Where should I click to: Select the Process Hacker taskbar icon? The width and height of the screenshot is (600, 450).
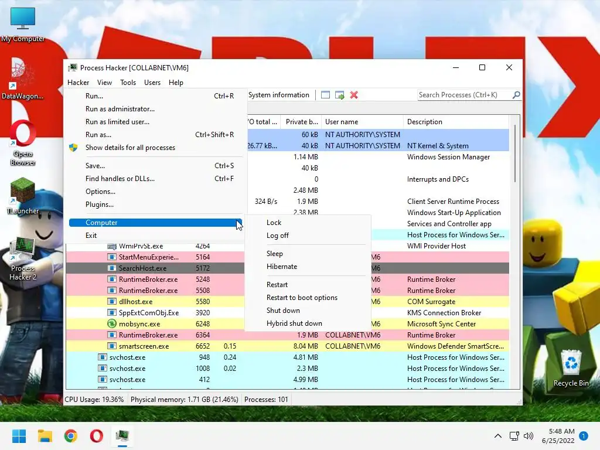(x=122, y=436)
